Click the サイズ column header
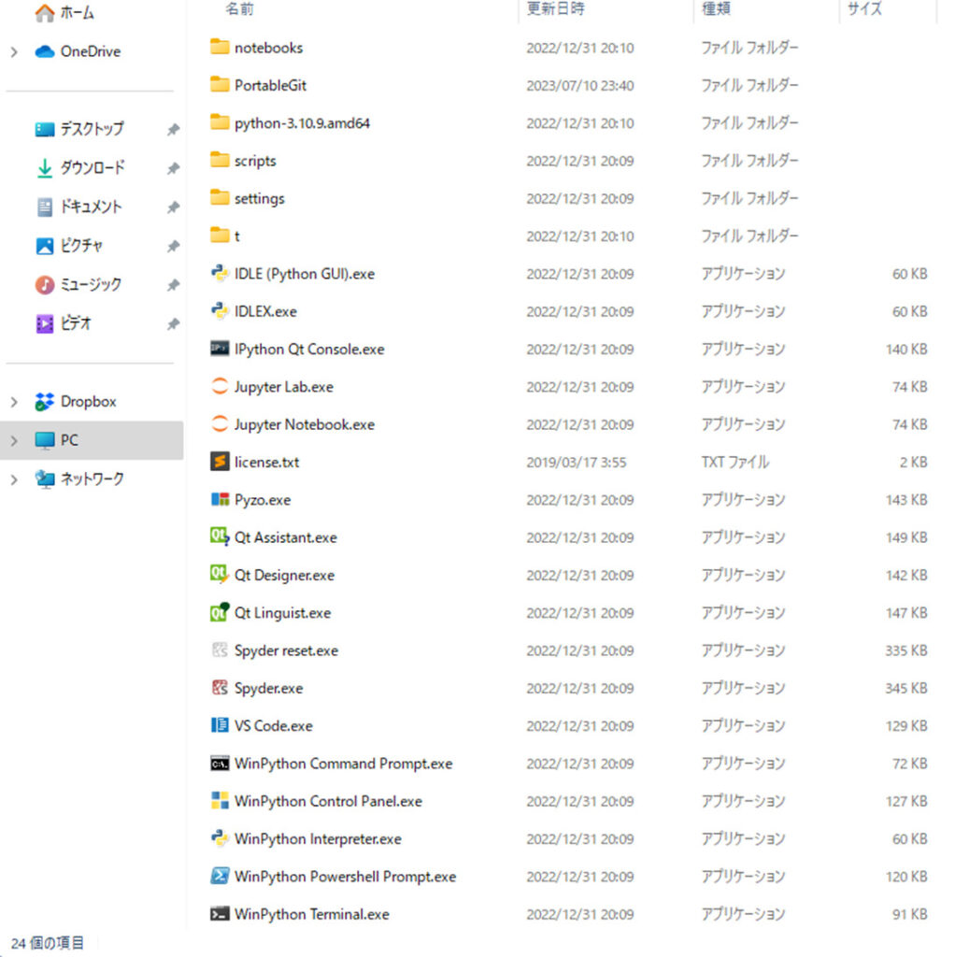The image size is (955, 957). [x=864, y=9]
